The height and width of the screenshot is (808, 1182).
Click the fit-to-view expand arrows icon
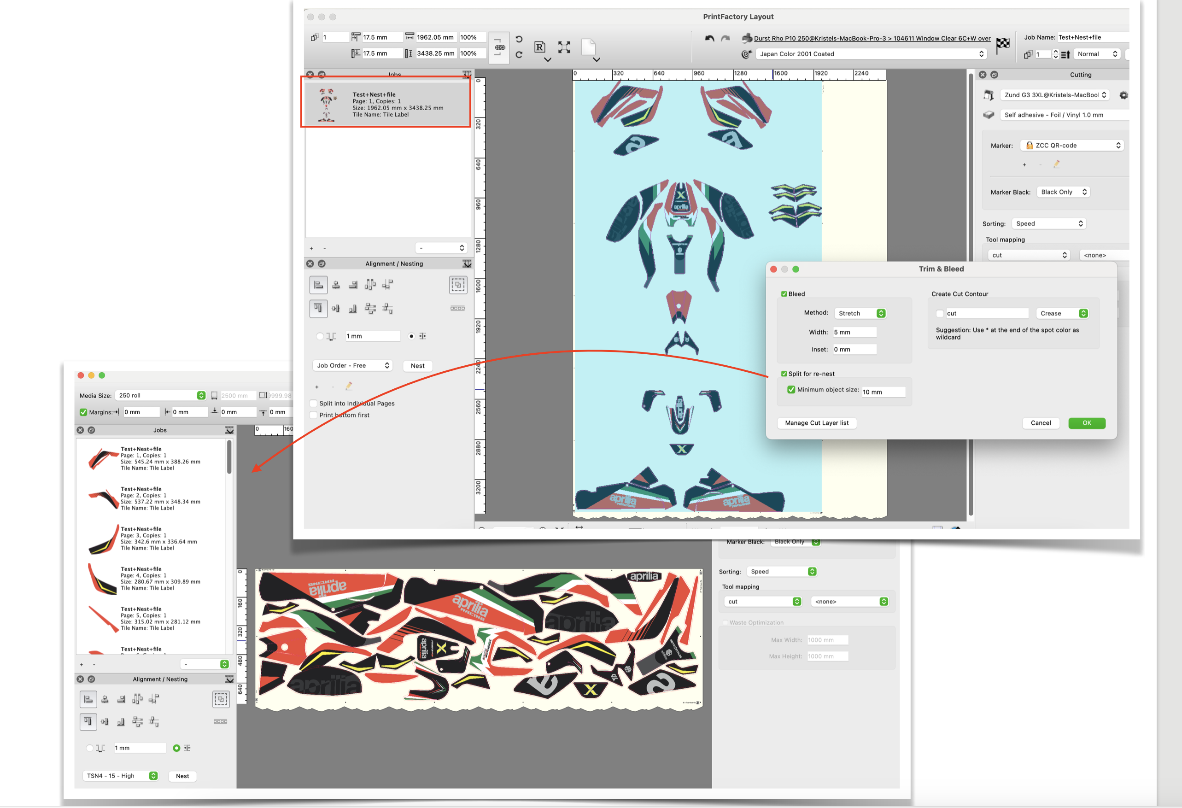coord(564,47)
